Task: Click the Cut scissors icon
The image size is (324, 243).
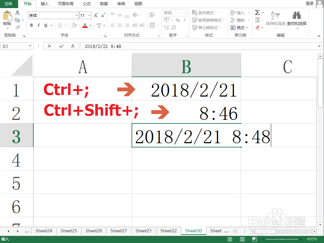Action: [17, 13]
